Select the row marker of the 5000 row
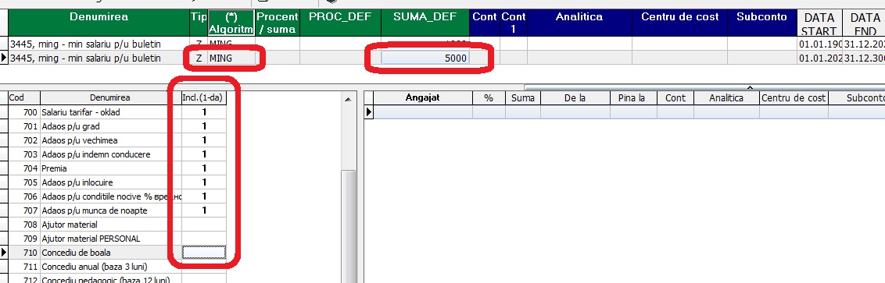Screen dimensions: 885x283 [5, 58]
